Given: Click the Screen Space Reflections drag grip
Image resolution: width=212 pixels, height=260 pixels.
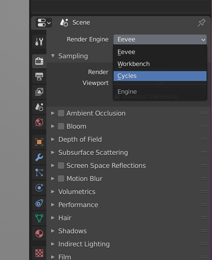Looking at the screenshot, I should pyautogui.click(x=204, y=166).
